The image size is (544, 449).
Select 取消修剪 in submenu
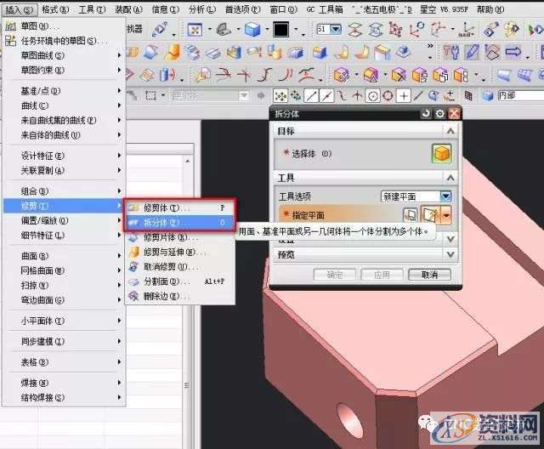coord(179,267)
